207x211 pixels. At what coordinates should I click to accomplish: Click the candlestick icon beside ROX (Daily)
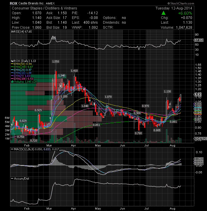coord(12,61)
